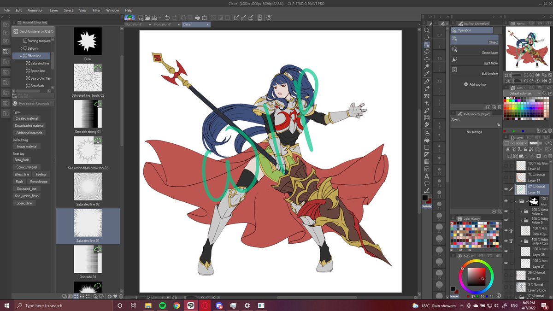Click the Fill icon in command bar
The height and width of the screenshot is (311, 553).
(x=197, y=18)
